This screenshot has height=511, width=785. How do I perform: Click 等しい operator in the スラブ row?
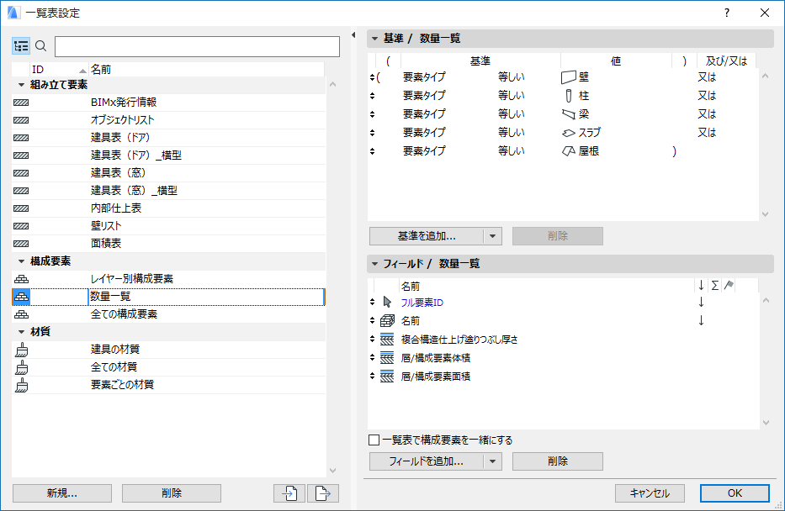pos(512,133)
